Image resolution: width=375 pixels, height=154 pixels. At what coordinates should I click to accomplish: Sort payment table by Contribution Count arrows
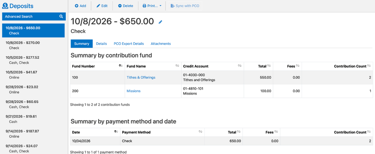tap(369, 132)
